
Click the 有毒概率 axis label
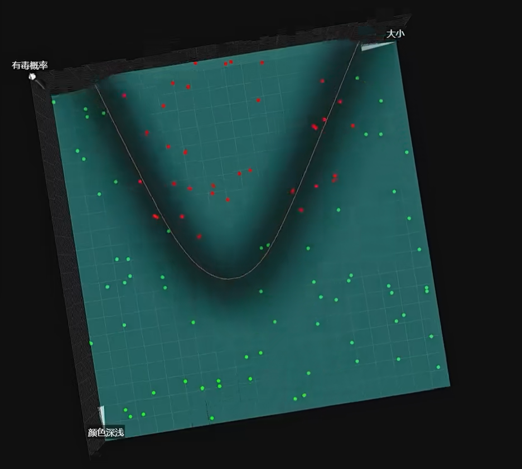click(30, 65)
